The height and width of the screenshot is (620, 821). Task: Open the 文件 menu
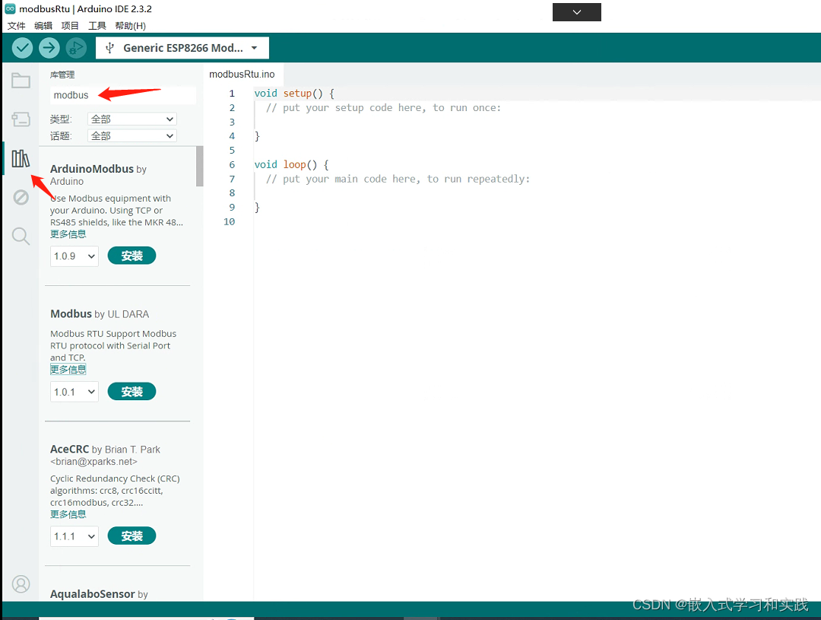click(16, 26)
